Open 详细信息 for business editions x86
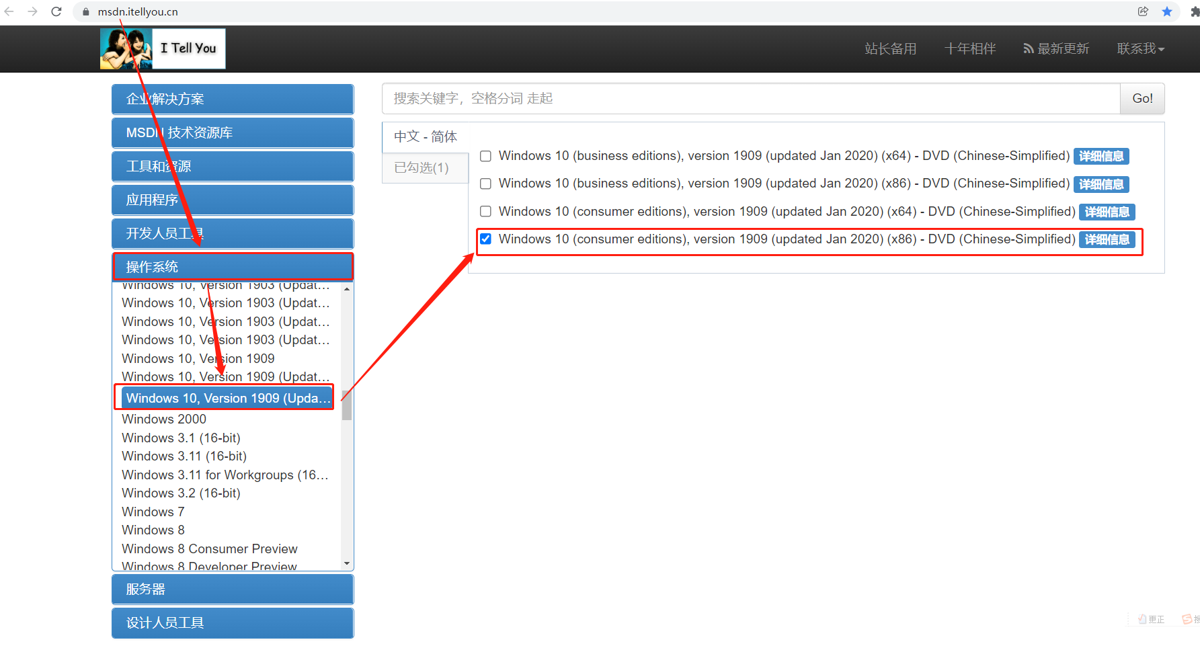 (x=1101, y=184)
